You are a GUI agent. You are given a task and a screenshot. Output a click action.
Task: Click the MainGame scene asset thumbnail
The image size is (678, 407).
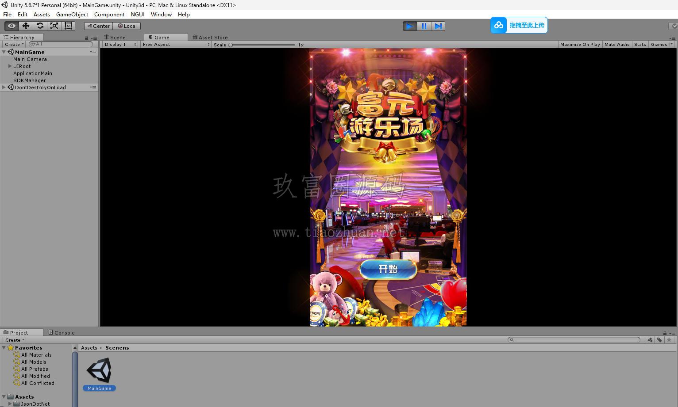click(99, 370)
